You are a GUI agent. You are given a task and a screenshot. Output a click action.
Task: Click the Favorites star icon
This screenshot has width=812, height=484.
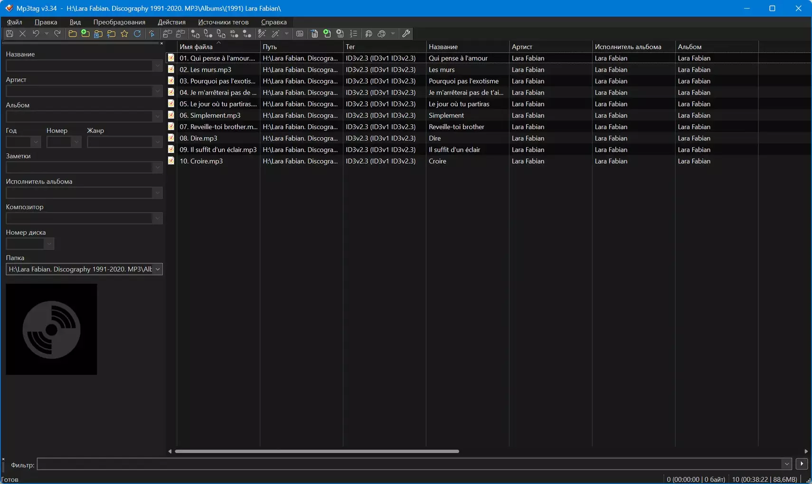coord(124,34)
